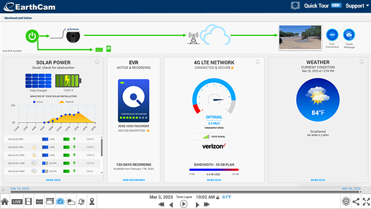The height and width of the screenshot is (209, 371).
Task: Toggle Solar Power alert bell
Action: [97, 62]
